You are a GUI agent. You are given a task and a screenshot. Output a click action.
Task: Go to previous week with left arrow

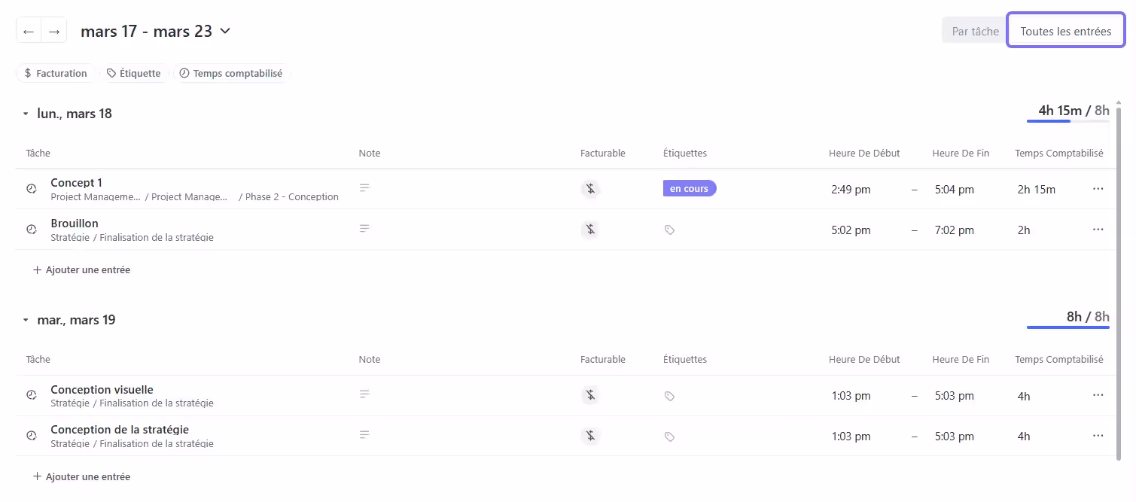click(x=29, y=32)
